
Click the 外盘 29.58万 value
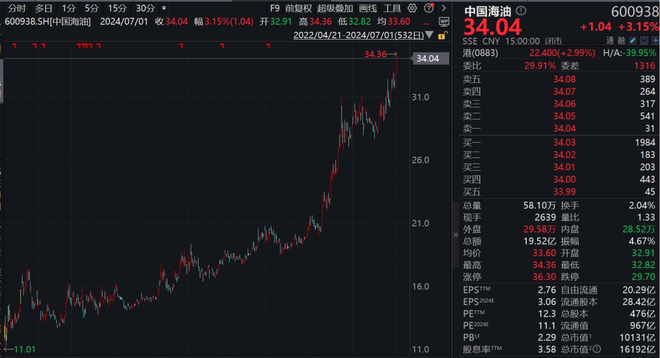540,229
